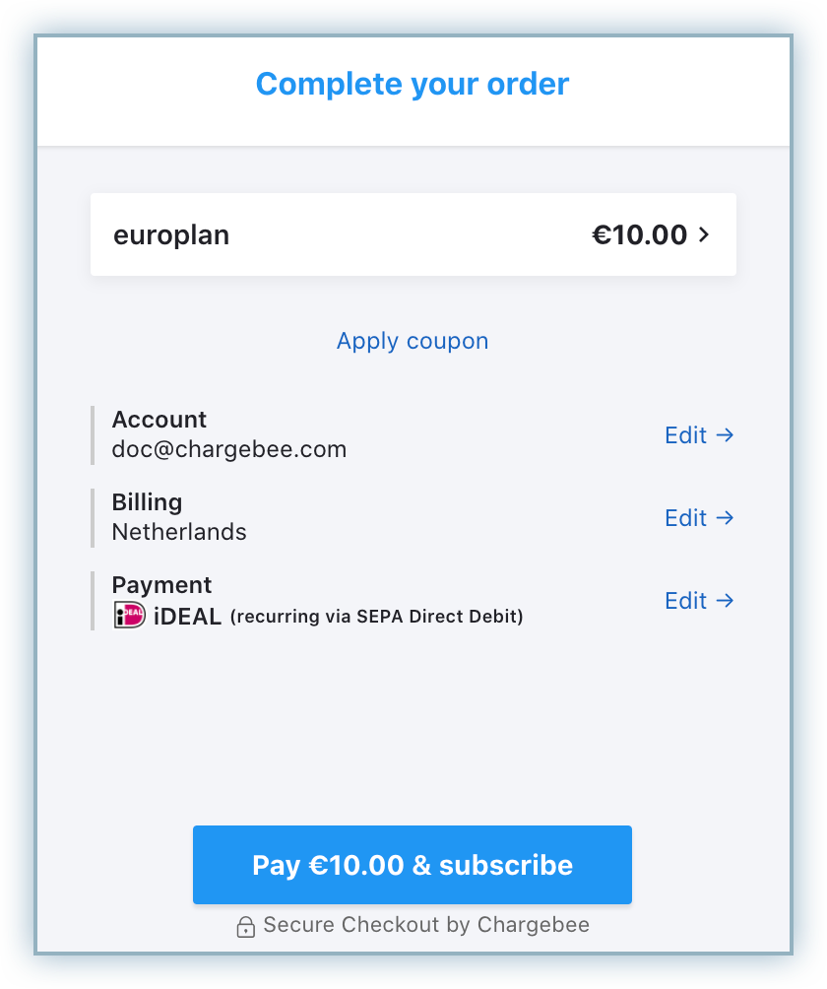Click the €10.00 price amount
The height and width of the screenshot is (989, 827).
[639, 234]
